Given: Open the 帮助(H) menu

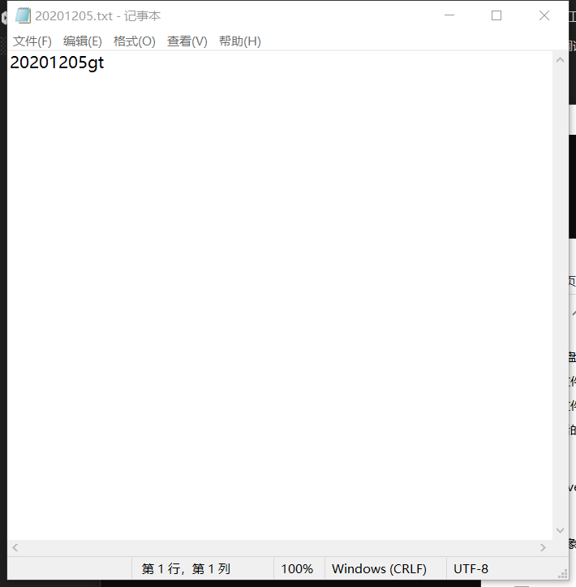Looking at the screenshot, I should [240, 41].
